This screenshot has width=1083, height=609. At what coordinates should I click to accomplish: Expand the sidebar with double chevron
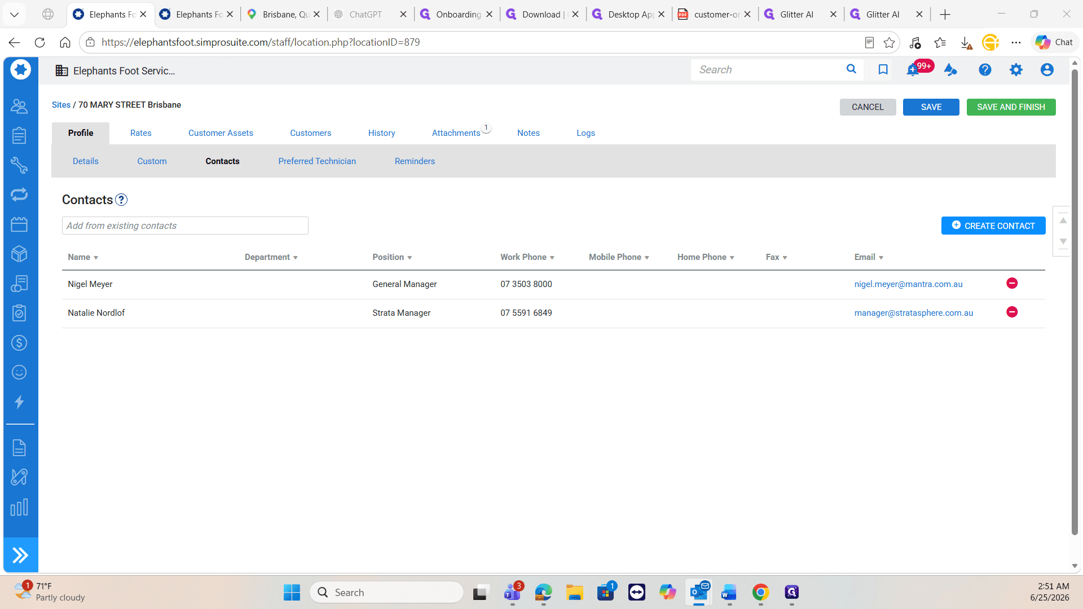[20, 555]
